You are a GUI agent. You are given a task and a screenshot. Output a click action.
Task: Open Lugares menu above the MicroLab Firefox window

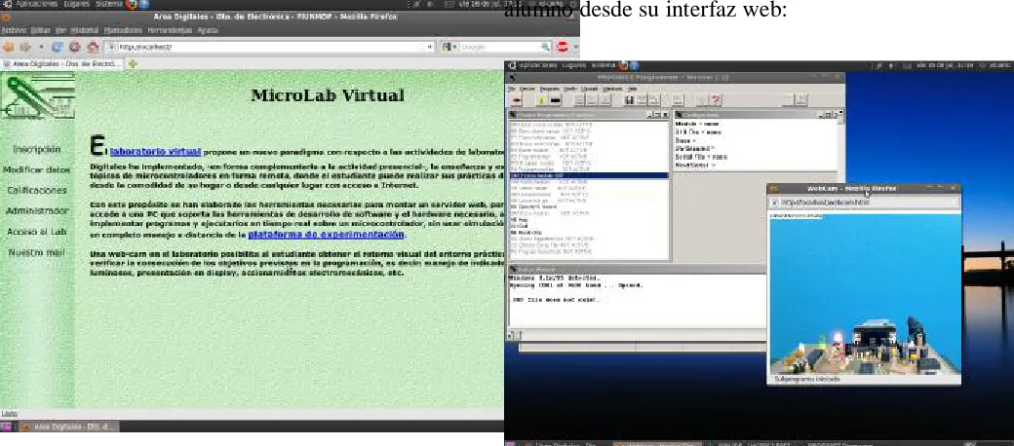tap(78, 4)
